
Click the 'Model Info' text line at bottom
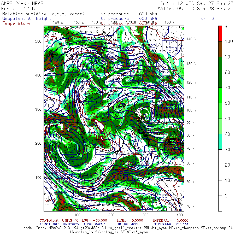[x=128, y=228]
